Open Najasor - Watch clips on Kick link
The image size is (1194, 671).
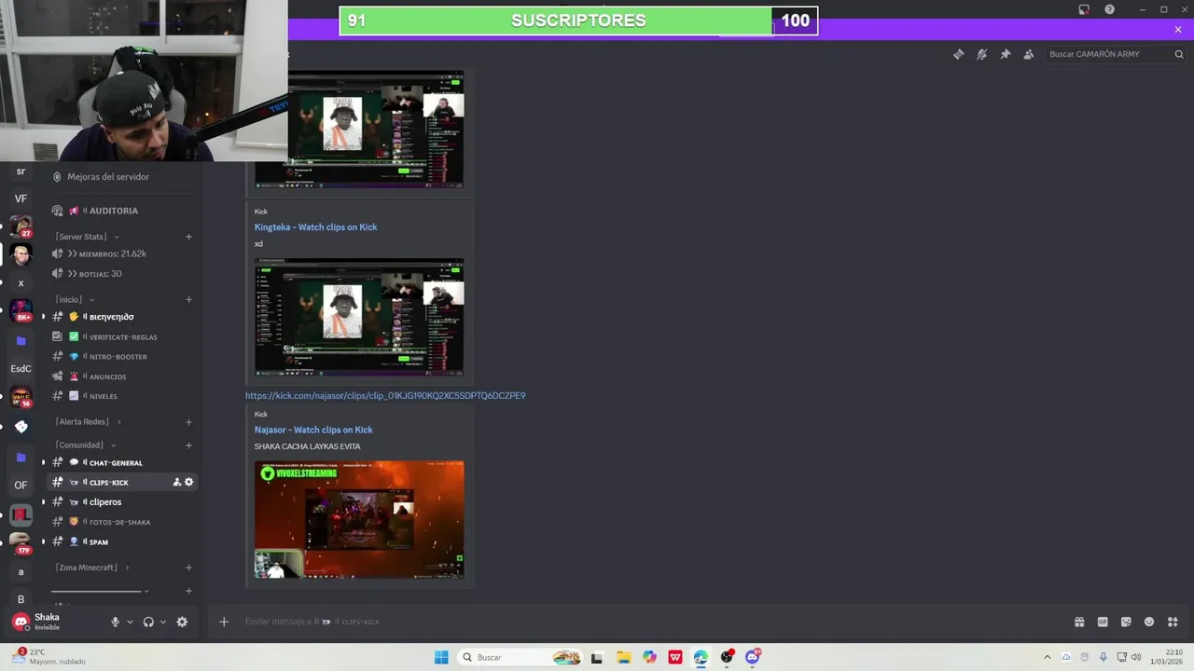point(313,430)
